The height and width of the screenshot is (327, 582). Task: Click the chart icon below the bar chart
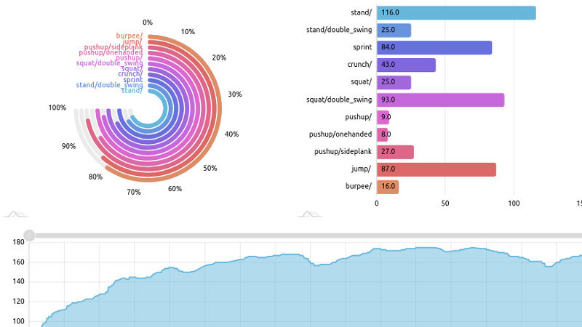click(311, 214)
